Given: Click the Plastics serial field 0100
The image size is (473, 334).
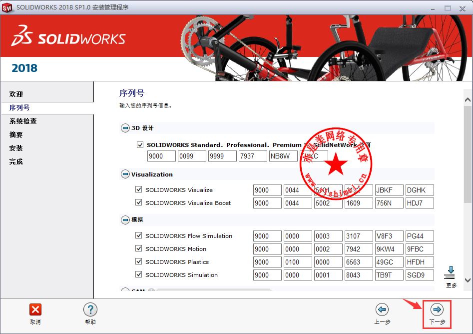Looking at the screenshot, I should coord(298,262).
